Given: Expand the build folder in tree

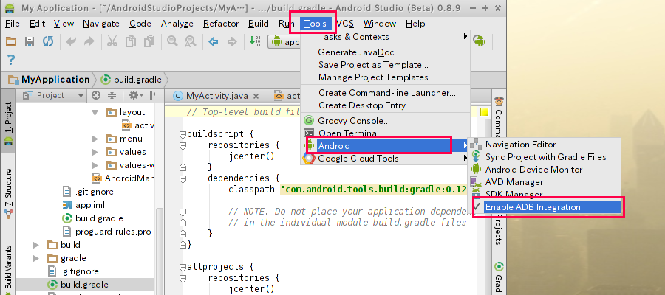Looking at the screenshot, I should [x=36, y=245].
